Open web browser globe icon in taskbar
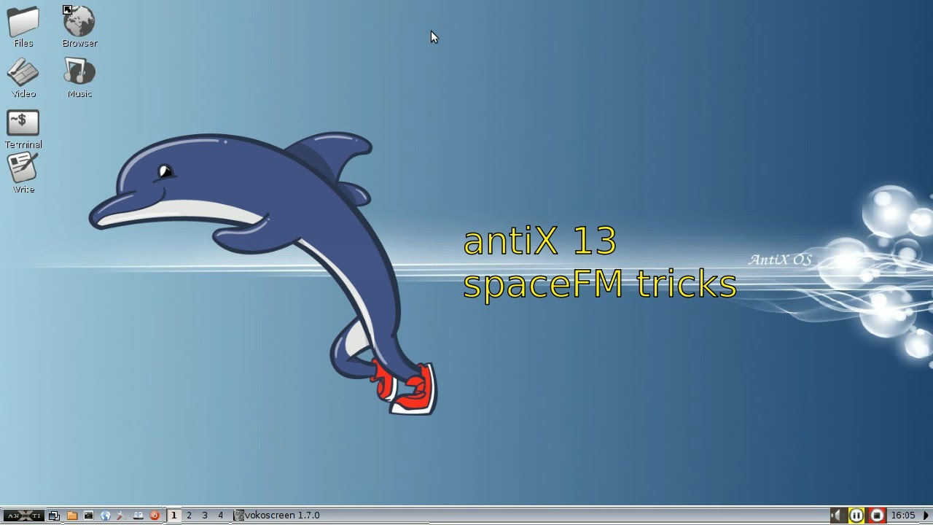 106,516
